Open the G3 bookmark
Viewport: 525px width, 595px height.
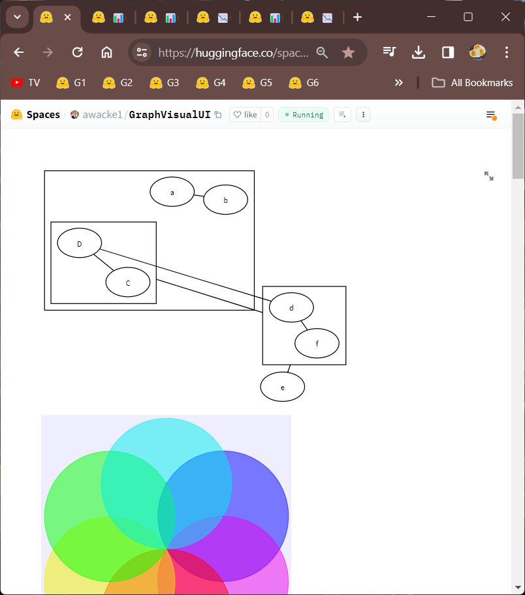click(165, 83)
